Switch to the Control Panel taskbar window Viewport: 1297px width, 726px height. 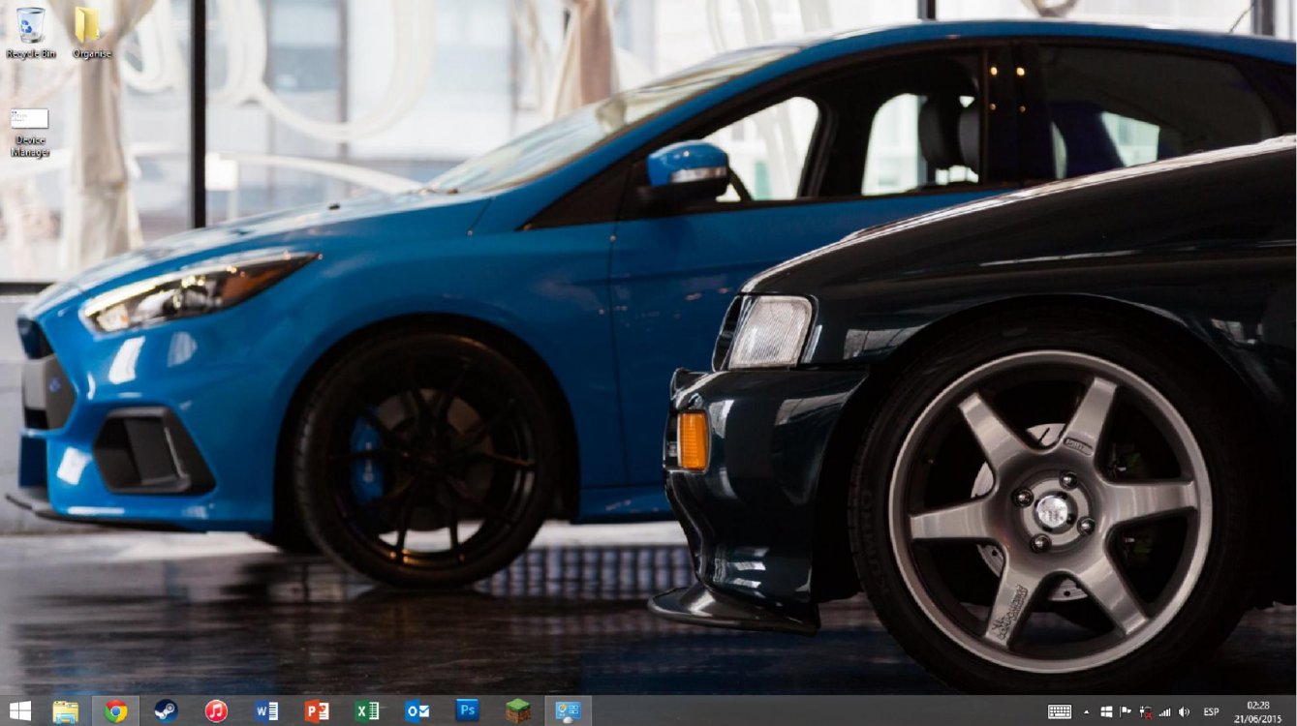pos(569,711)
